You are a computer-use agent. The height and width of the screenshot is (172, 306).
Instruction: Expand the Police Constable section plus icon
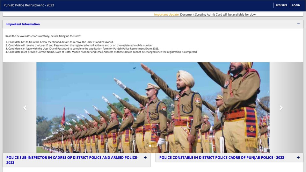click(x=298, y=158)
